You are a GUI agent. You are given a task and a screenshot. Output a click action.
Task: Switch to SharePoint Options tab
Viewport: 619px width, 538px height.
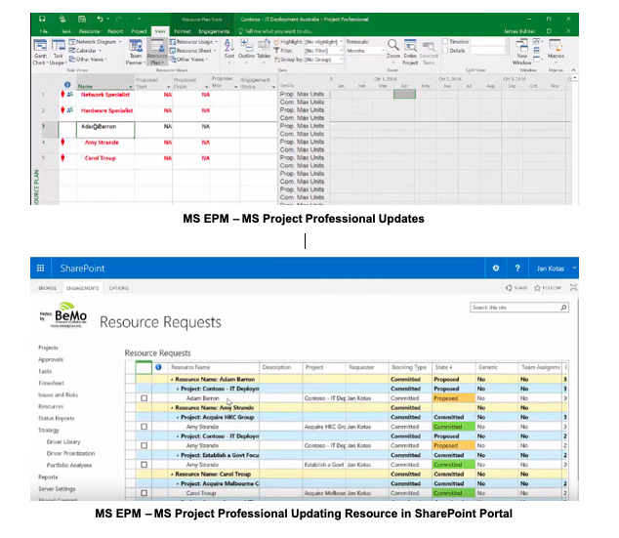click(118, 288)
